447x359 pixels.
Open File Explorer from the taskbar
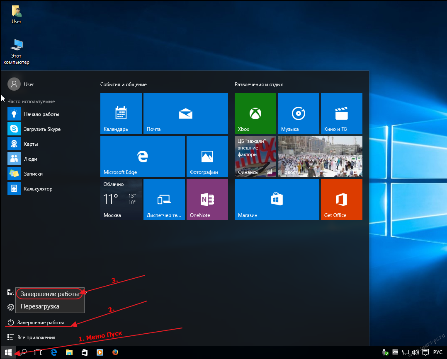tap(69, 352)
